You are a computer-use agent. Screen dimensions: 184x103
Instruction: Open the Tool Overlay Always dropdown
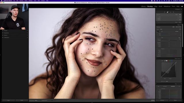[x=36, y=100]
